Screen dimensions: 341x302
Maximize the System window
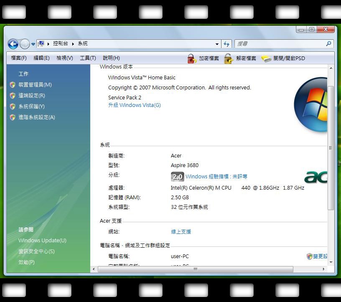[312, 29]
